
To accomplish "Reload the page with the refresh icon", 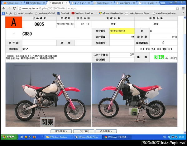I will tap(14, 8).
